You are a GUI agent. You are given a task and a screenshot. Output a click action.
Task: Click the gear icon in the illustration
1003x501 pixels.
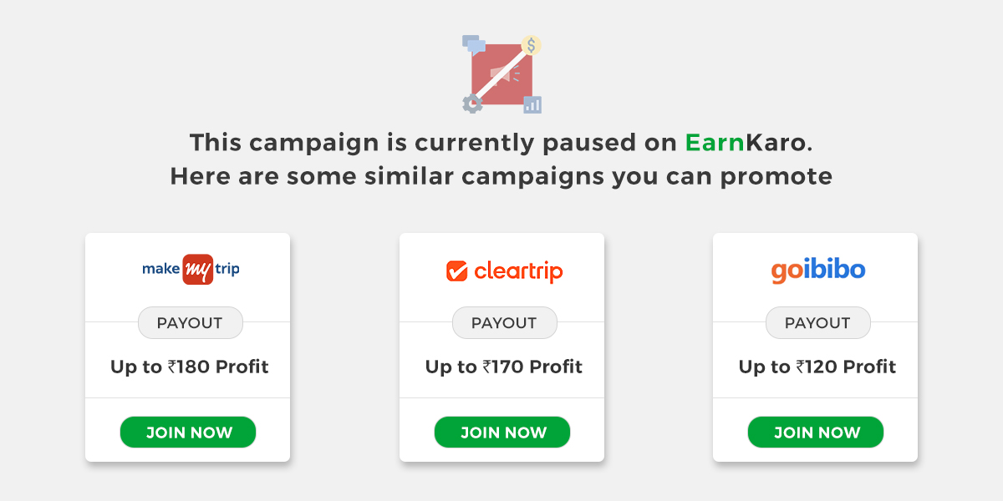coord(471,104)
